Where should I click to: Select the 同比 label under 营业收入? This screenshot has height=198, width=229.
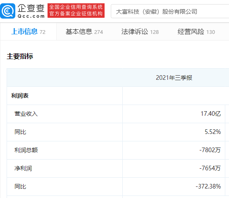click(x=20, y=132)
